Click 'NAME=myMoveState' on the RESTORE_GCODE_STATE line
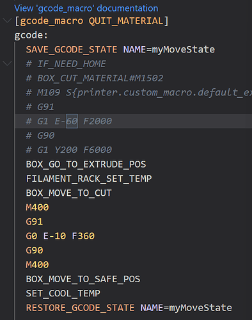The height and width of the screenshot is (320, 252). [x=186, y=308]
